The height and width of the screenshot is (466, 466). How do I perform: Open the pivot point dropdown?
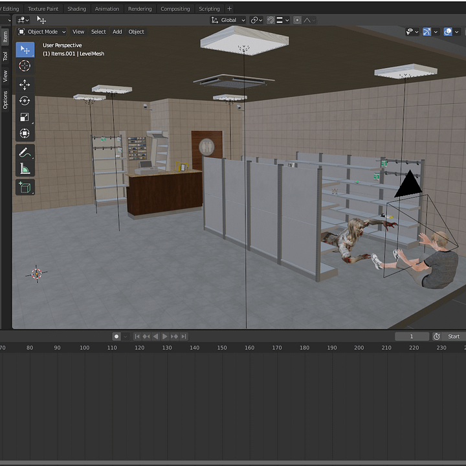click(256, 20)
